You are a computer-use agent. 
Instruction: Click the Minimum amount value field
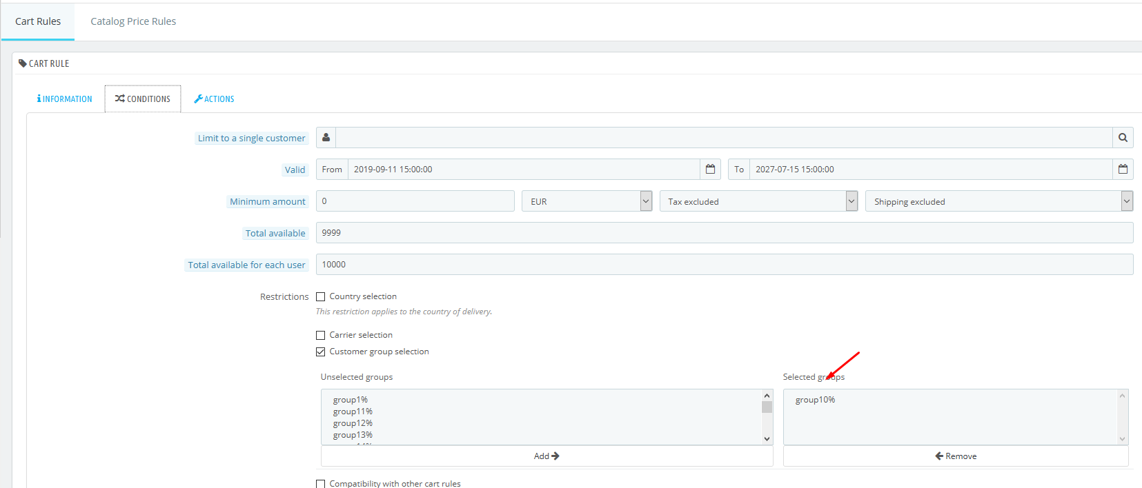[x=415, y=201]
